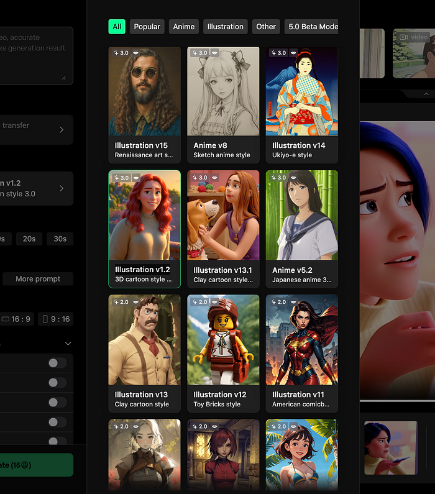This screenshot has width=435, height=494.
Task: Pick the Anime v5.2 Japanese anime card
Action: coord(302,229)
